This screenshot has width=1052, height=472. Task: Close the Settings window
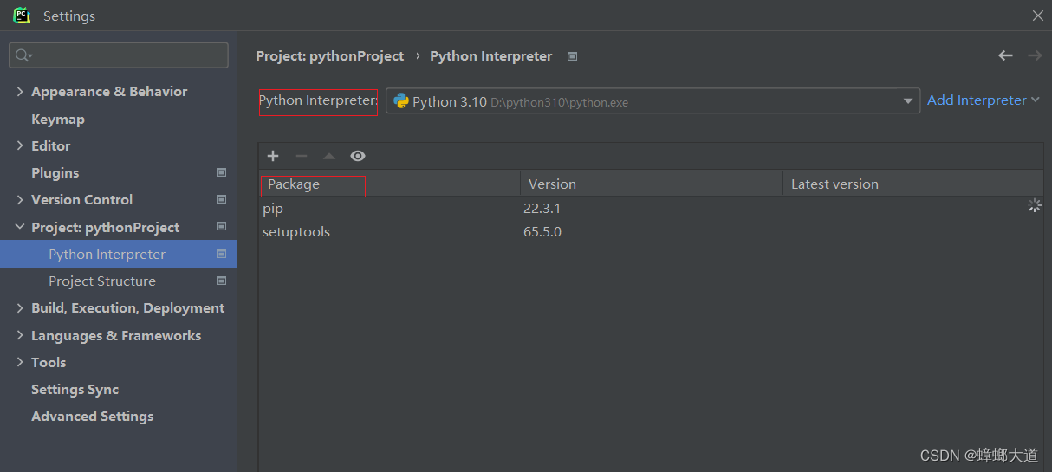coord(1037,16)
